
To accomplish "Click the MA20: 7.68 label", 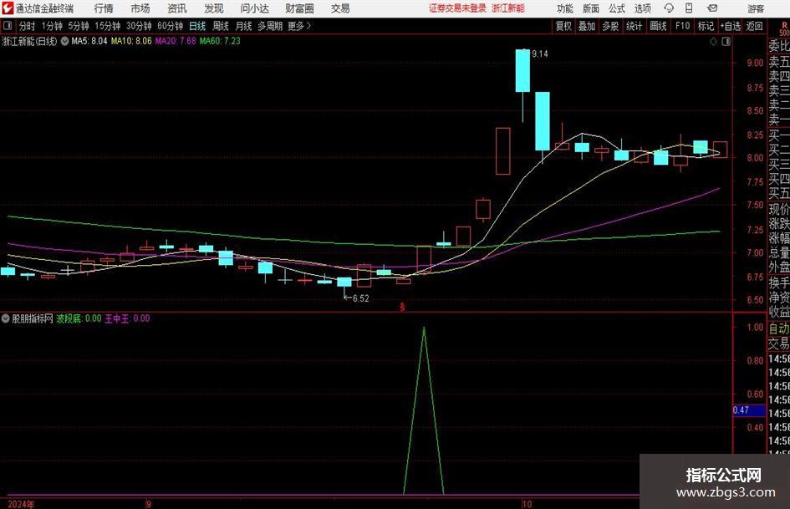I will [176, 41].
